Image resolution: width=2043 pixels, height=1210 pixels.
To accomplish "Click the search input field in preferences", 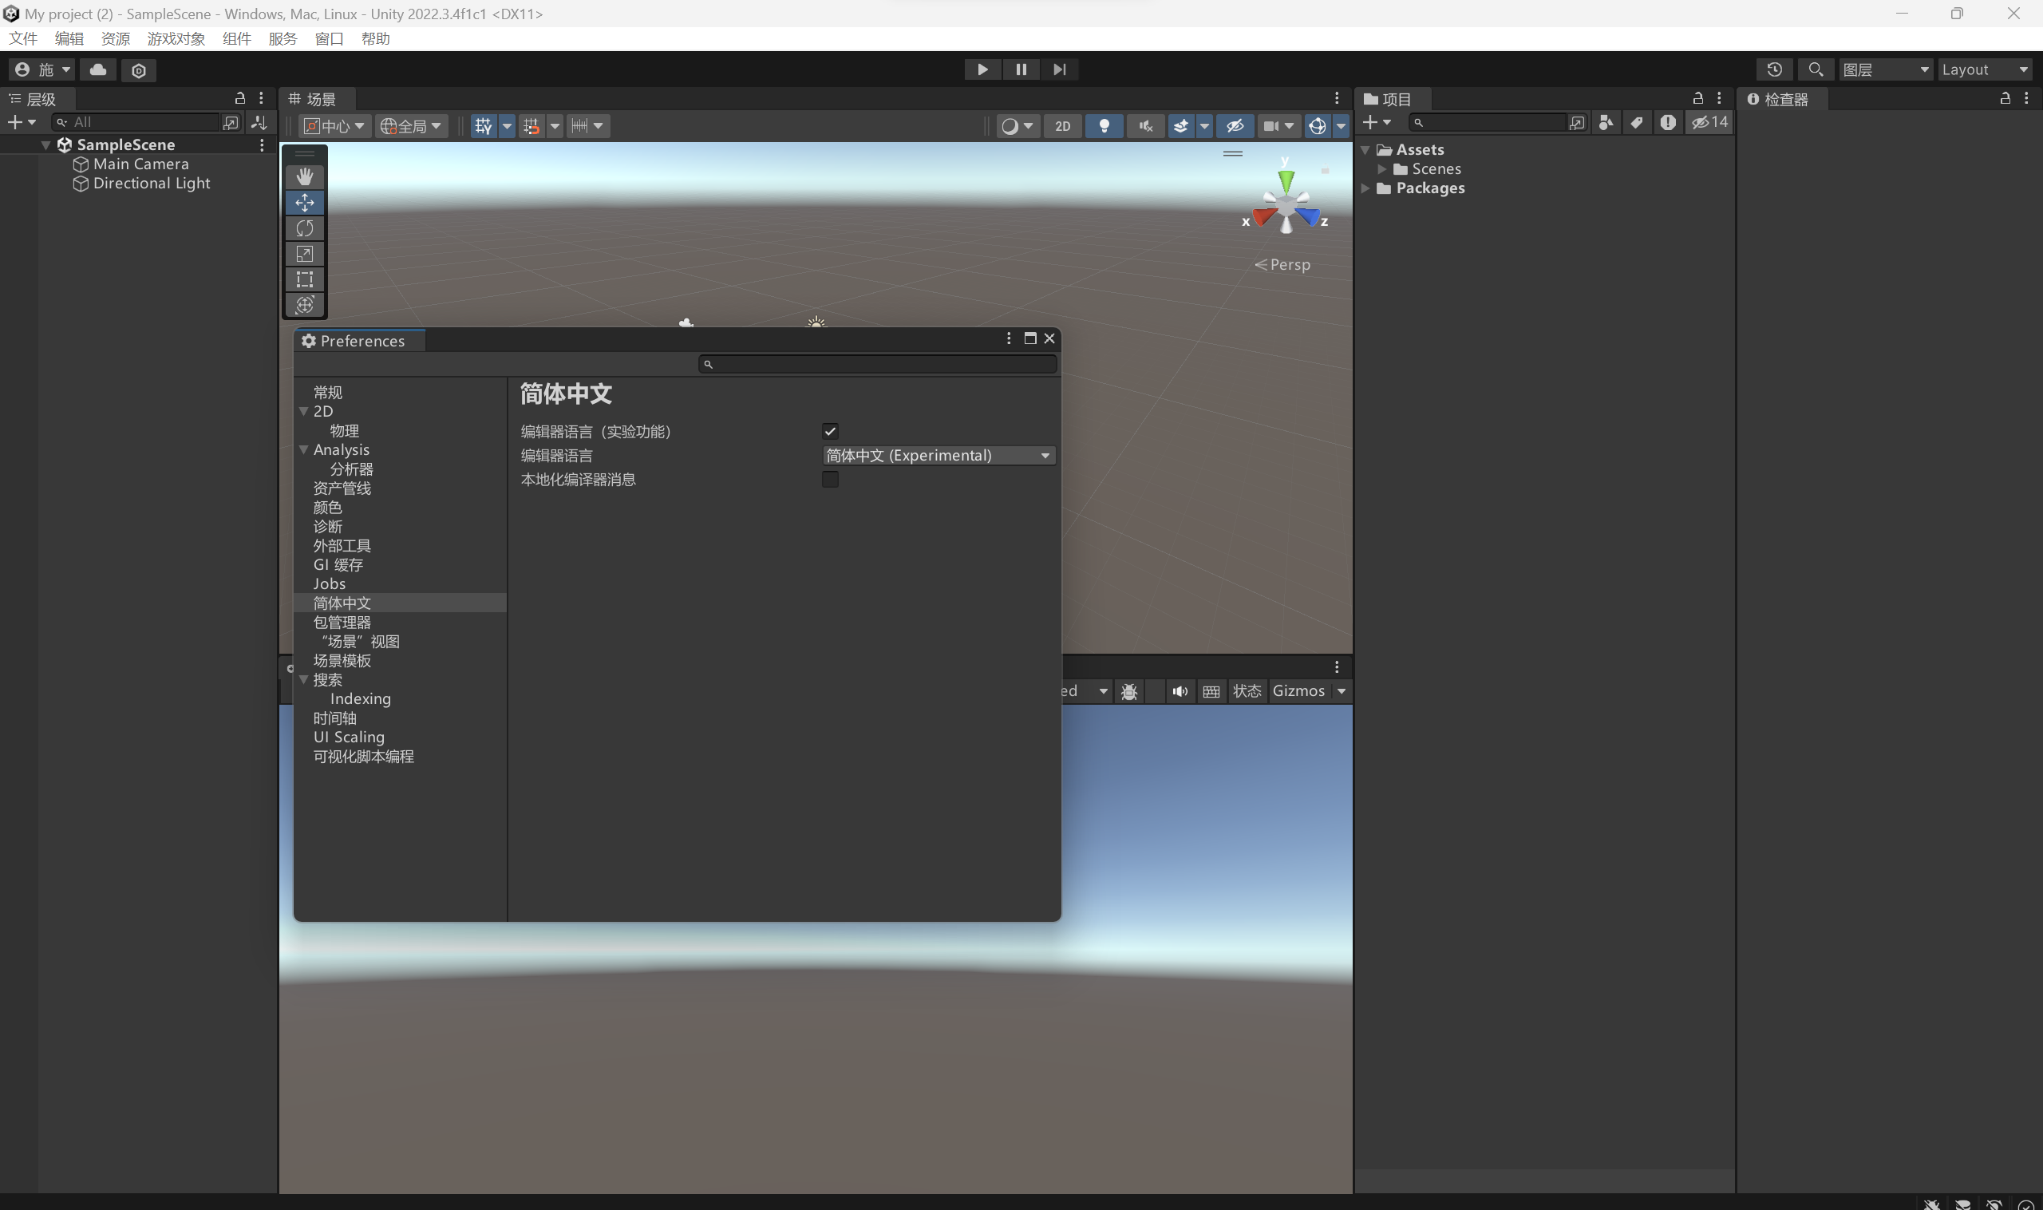I will pyautogui.click(x=878, y=363).
